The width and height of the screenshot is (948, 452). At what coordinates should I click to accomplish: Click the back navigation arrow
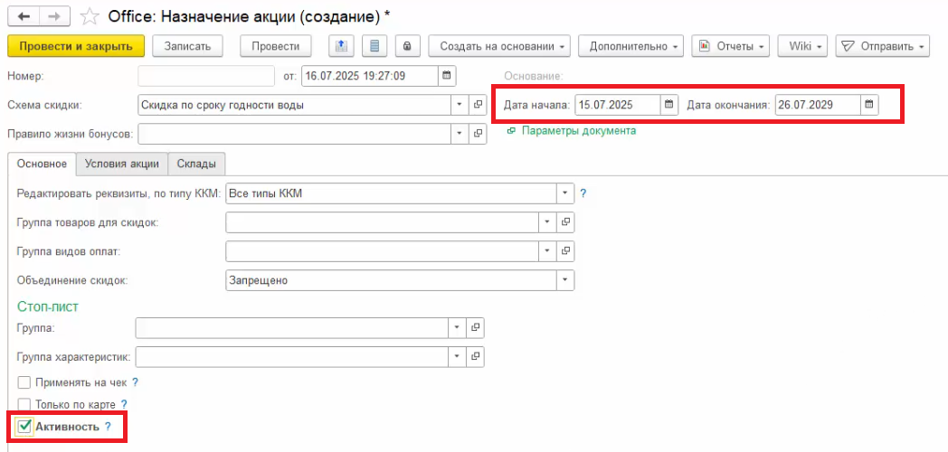point(24,16)
